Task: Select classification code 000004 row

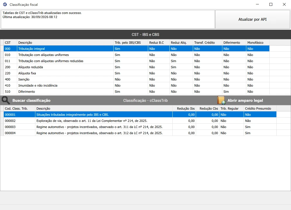Action: coord(140,133)
